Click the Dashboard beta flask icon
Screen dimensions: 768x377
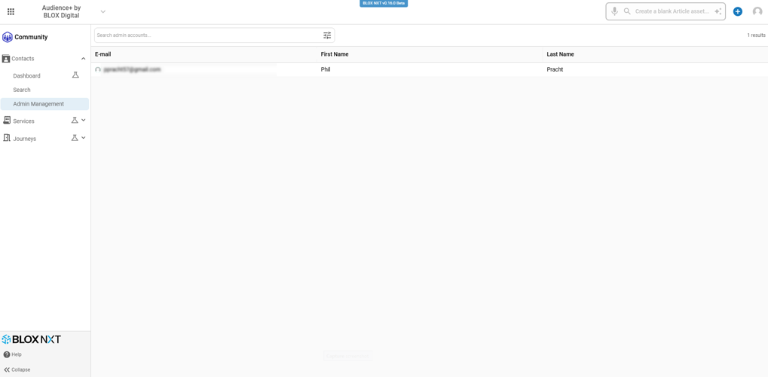(x=75, y=75)
